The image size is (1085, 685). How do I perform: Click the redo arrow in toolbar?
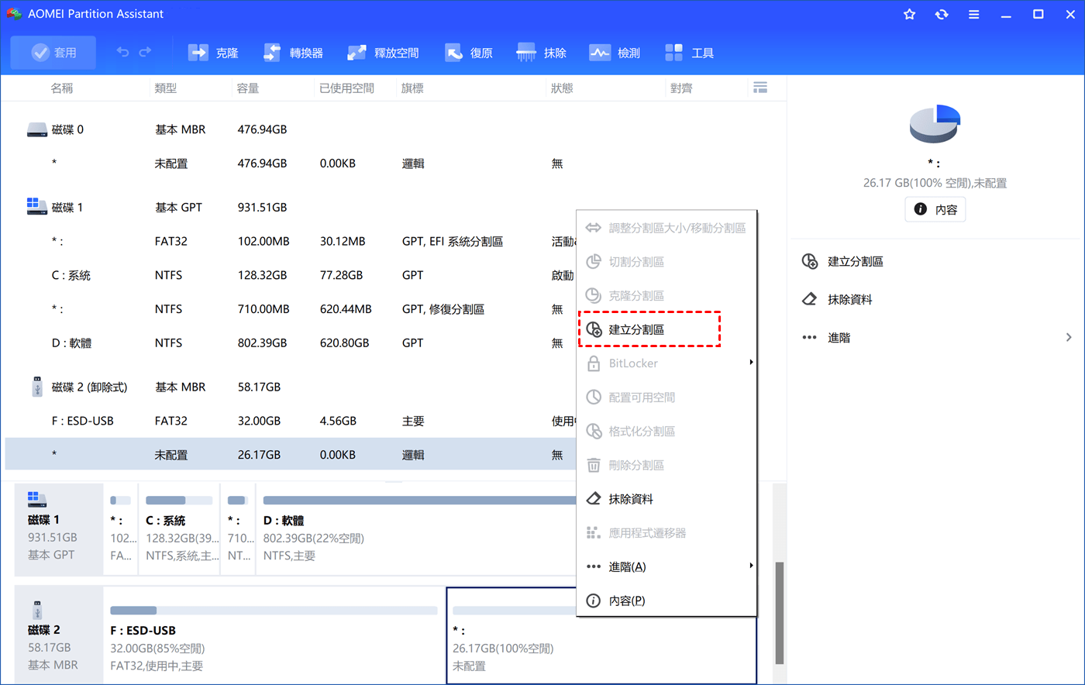[145, 53]
